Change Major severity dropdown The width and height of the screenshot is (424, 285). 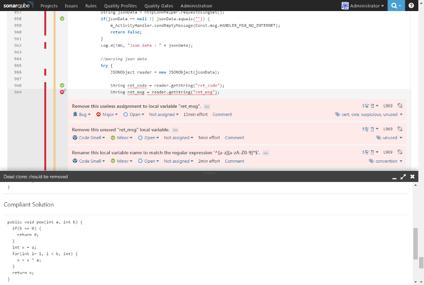pyautogui.click(x=110, y=114)
